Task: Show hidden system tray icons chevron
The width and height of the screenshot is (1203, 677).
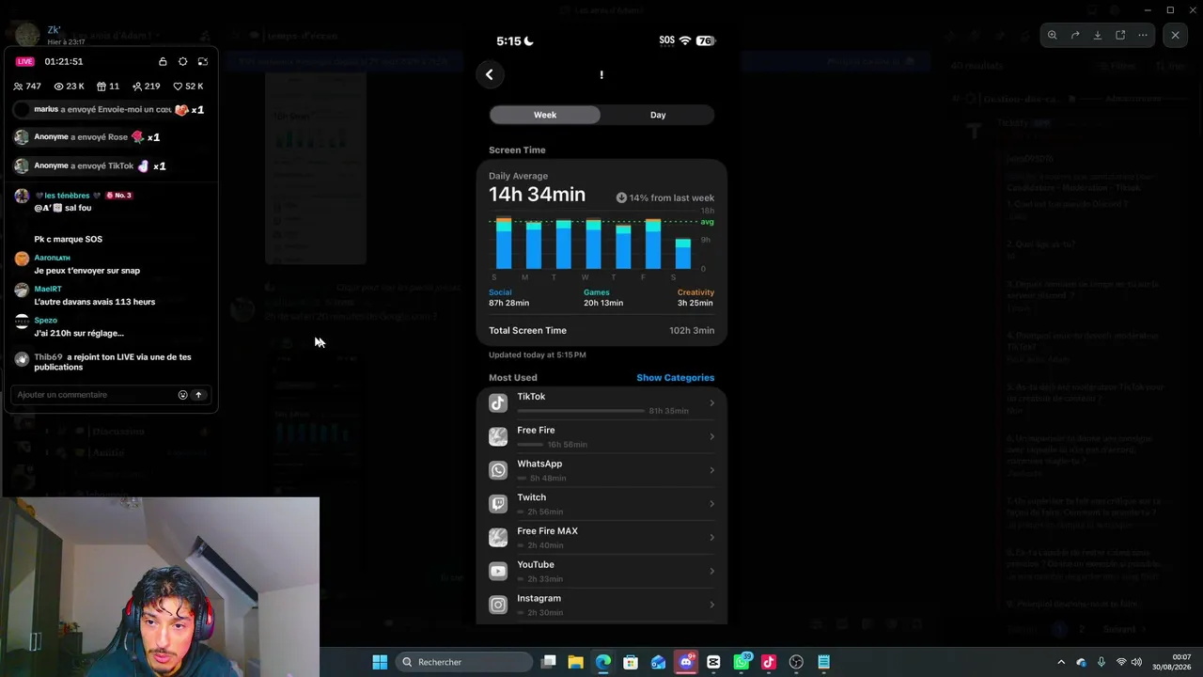Action: tap(1061, 662)
